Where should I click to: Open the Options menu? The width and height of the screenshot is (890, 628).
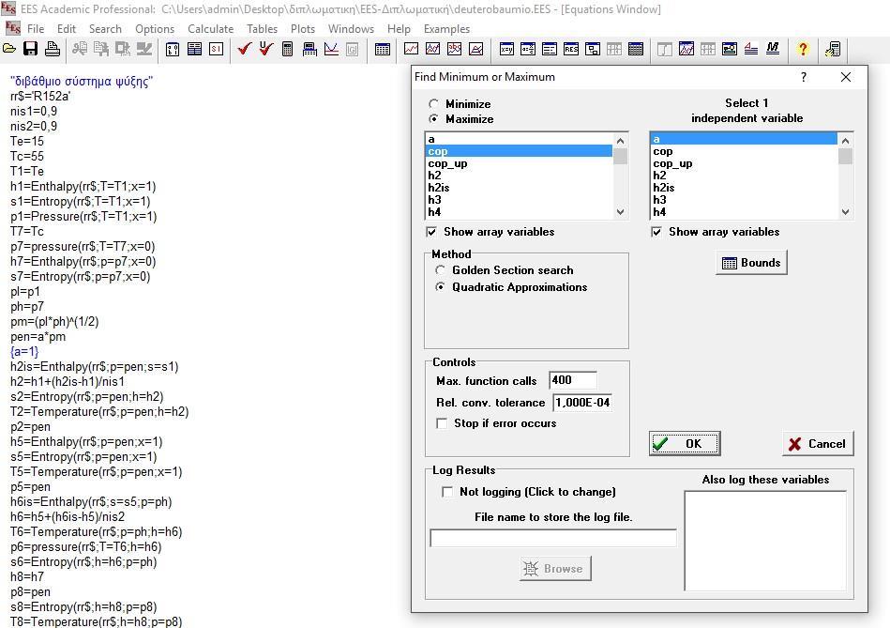(155, 29)
